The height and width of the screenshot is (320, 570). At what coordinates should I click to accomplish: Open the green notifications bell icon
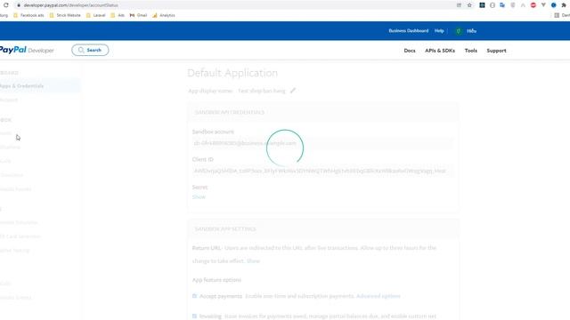tap(459, 31)
